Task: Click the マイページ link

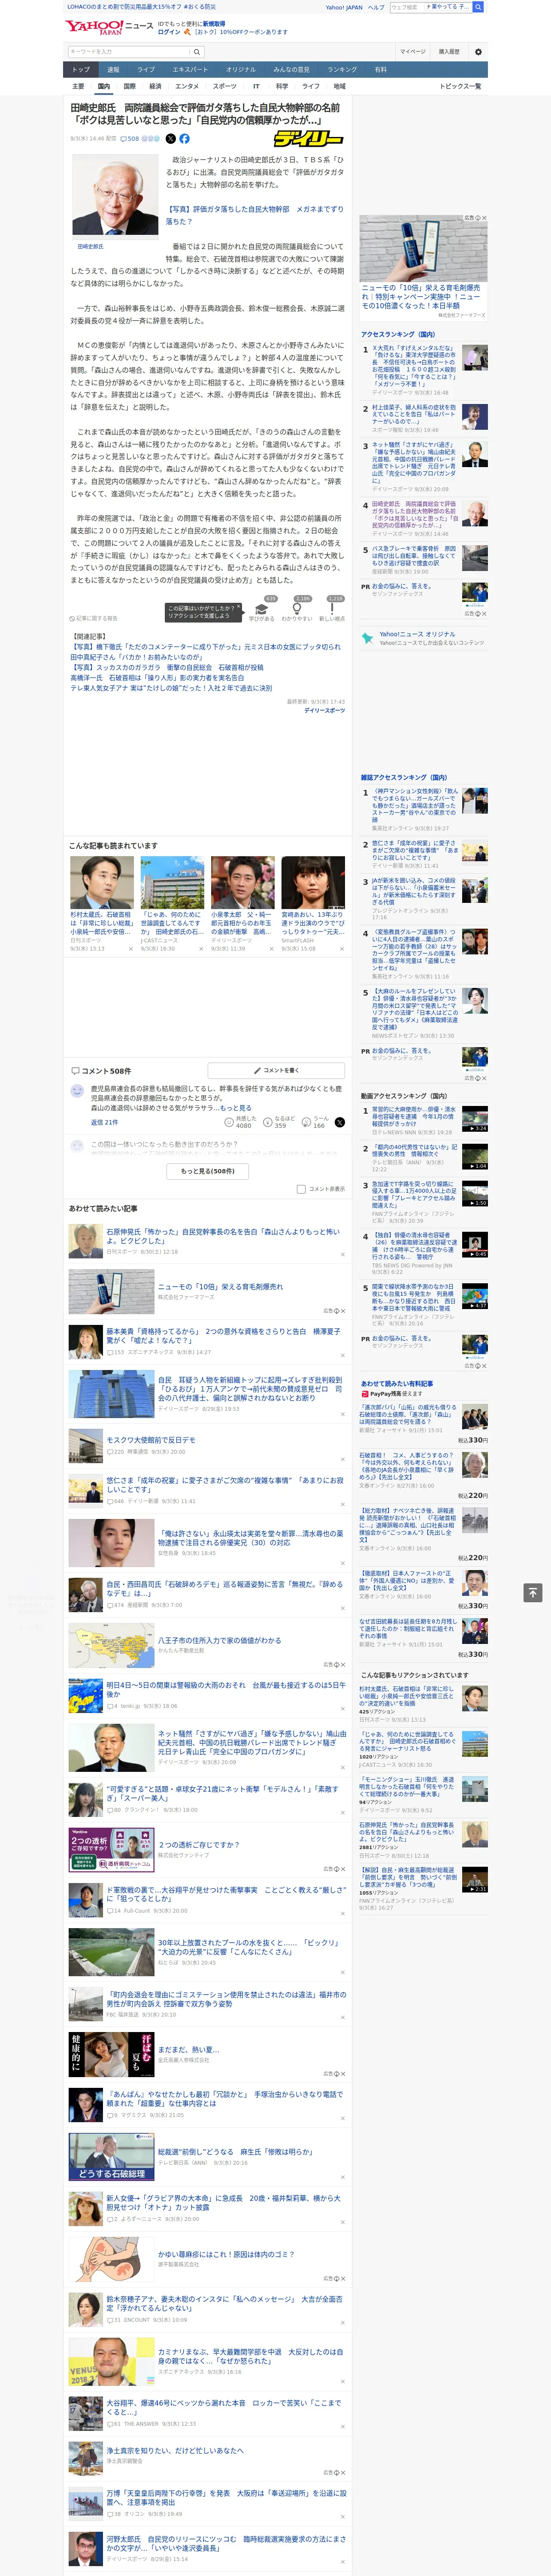Action: pyautogui.click(x=412, y=52)
